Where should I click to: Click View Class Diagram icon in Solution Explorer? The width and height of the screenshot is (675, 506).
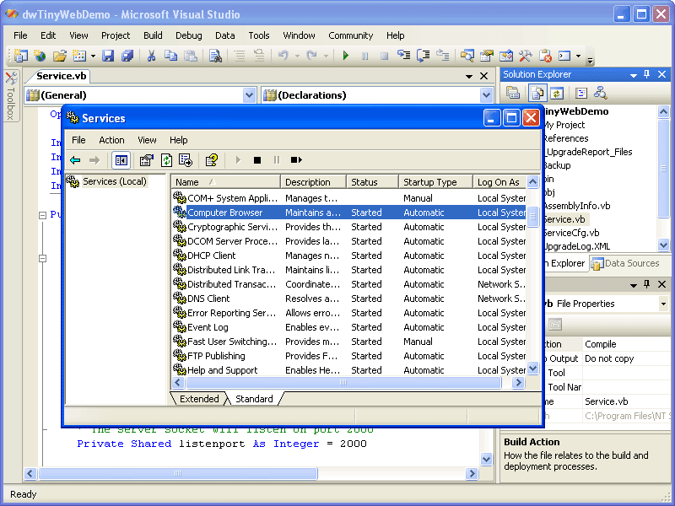coord(600,93)
